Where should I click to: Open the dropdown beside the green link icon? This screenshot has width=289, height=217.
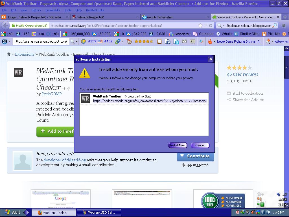pos(122,42)
